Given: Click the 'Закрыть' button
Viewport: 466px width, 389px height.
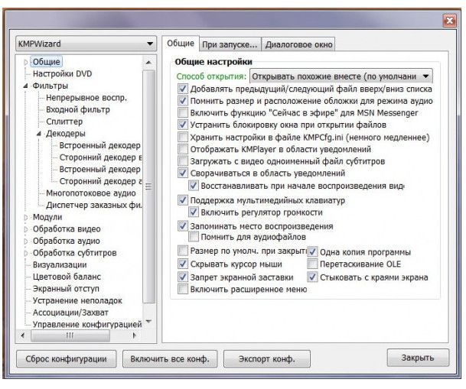Looking at the screenshot, I should [x=418, y=358].
